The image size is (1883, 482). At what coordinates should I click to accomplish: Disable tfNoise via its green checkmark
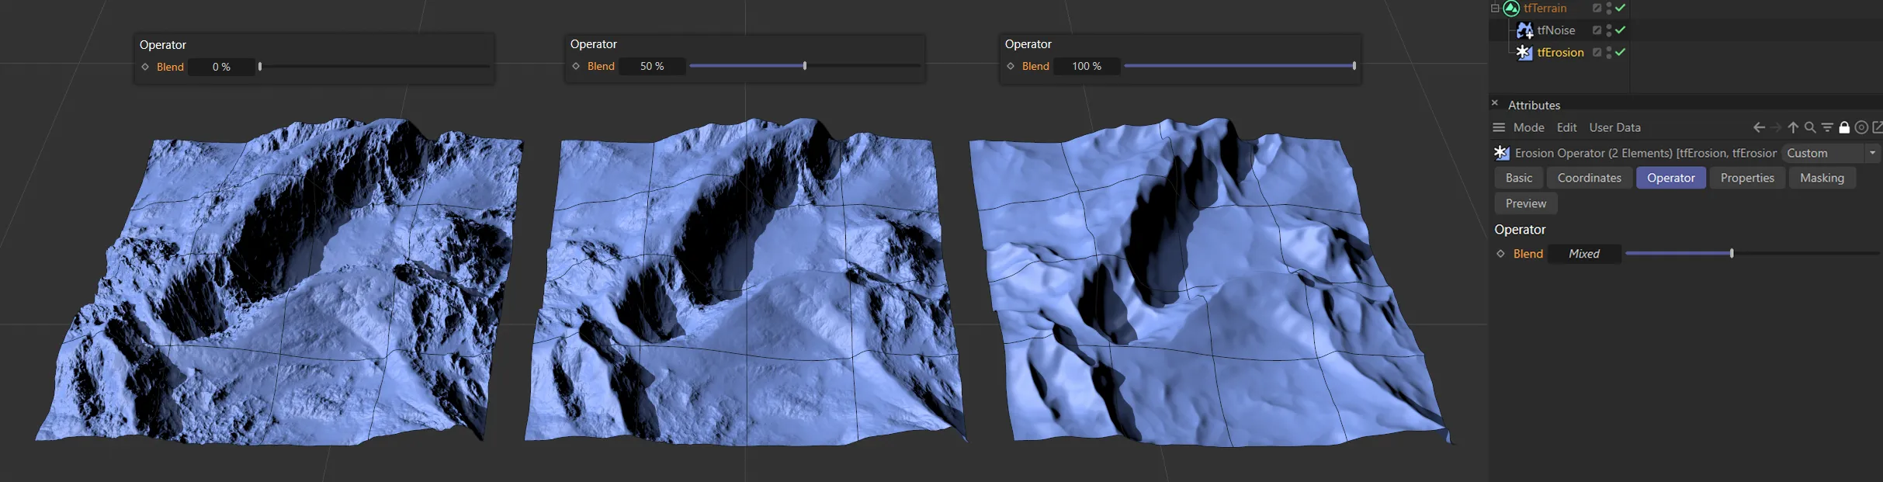click(1621, 30)
